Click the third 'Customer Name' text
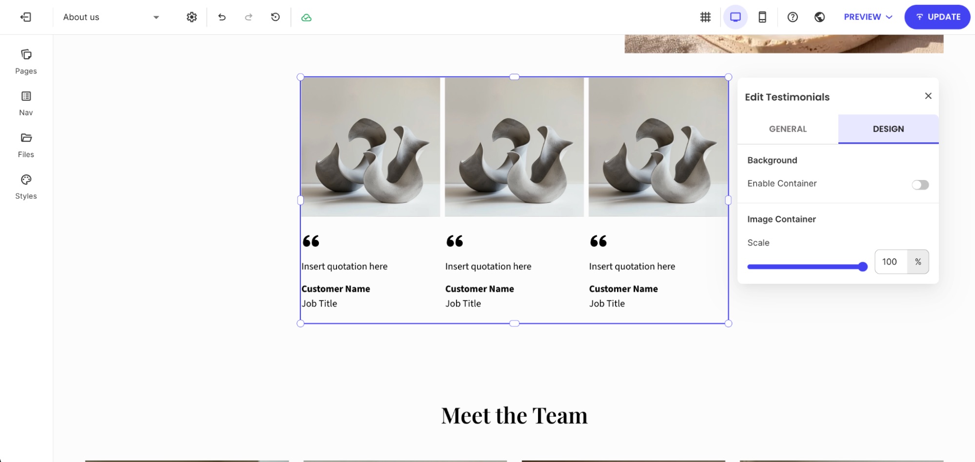The height and width of the screenshot is (462, 975). 623,289
